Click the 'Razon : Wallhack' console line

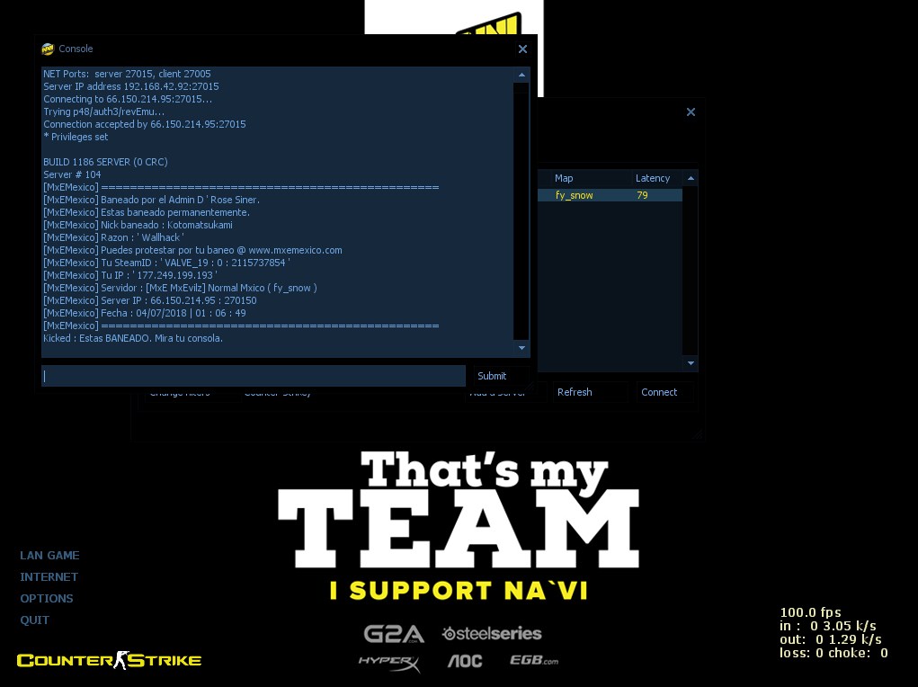coord(113,237)
